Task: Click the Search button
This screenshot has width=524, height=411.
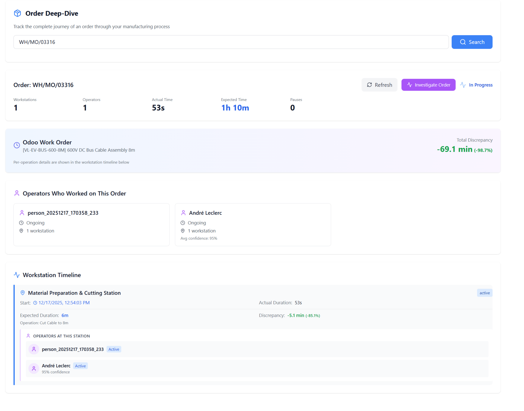Action: tap(472, 42)
